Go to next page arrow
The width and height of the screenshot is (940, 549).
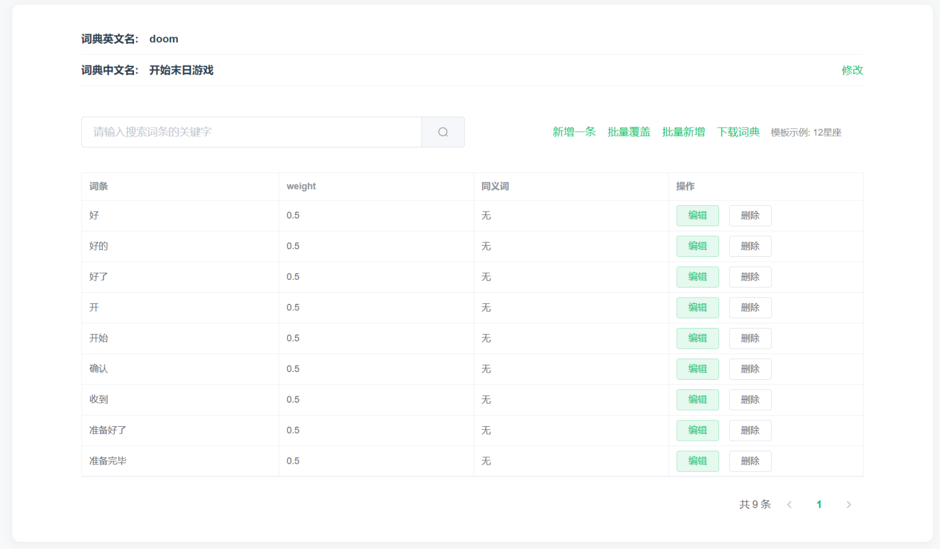[x=848, y=504]
